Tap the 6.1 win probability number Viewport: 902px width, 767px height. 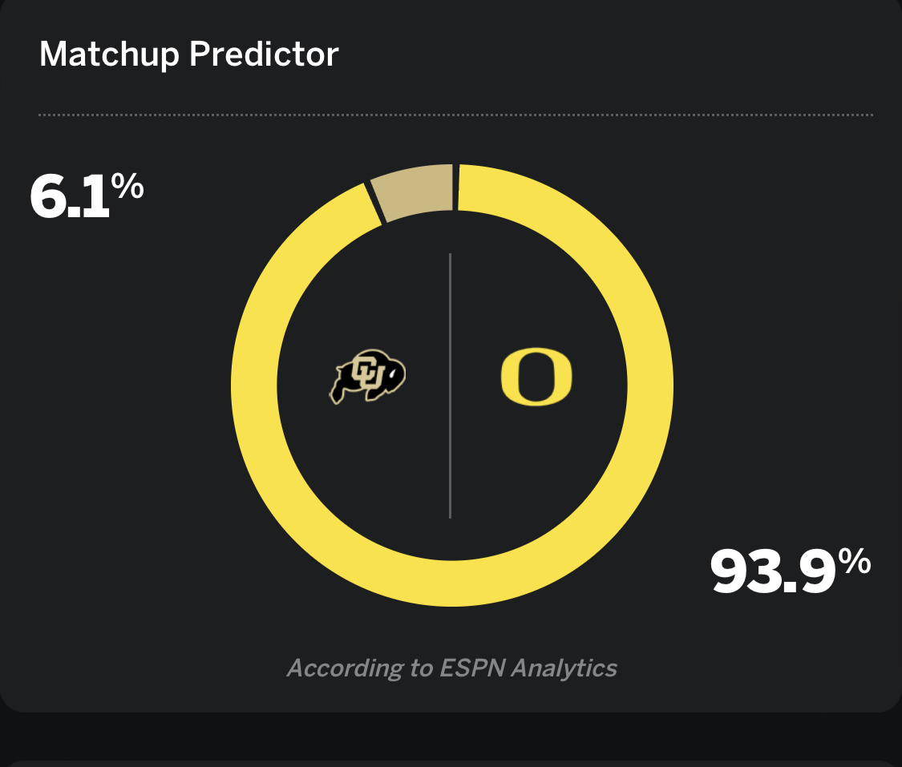tap(69, 197)
